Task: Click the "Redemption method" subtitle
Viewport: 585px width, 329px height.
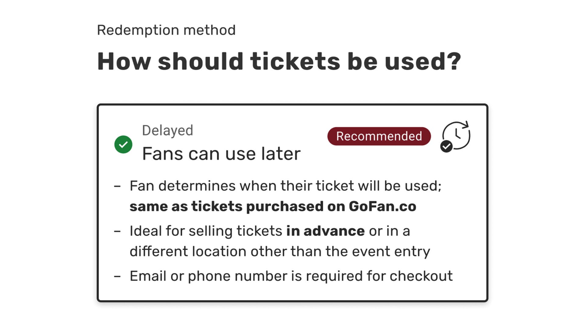Action: 166,30
